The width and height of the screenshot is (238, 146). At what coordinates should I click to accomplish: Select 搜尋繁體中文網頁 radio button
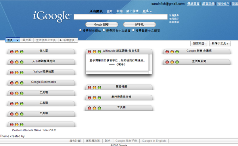pos(133,30)
